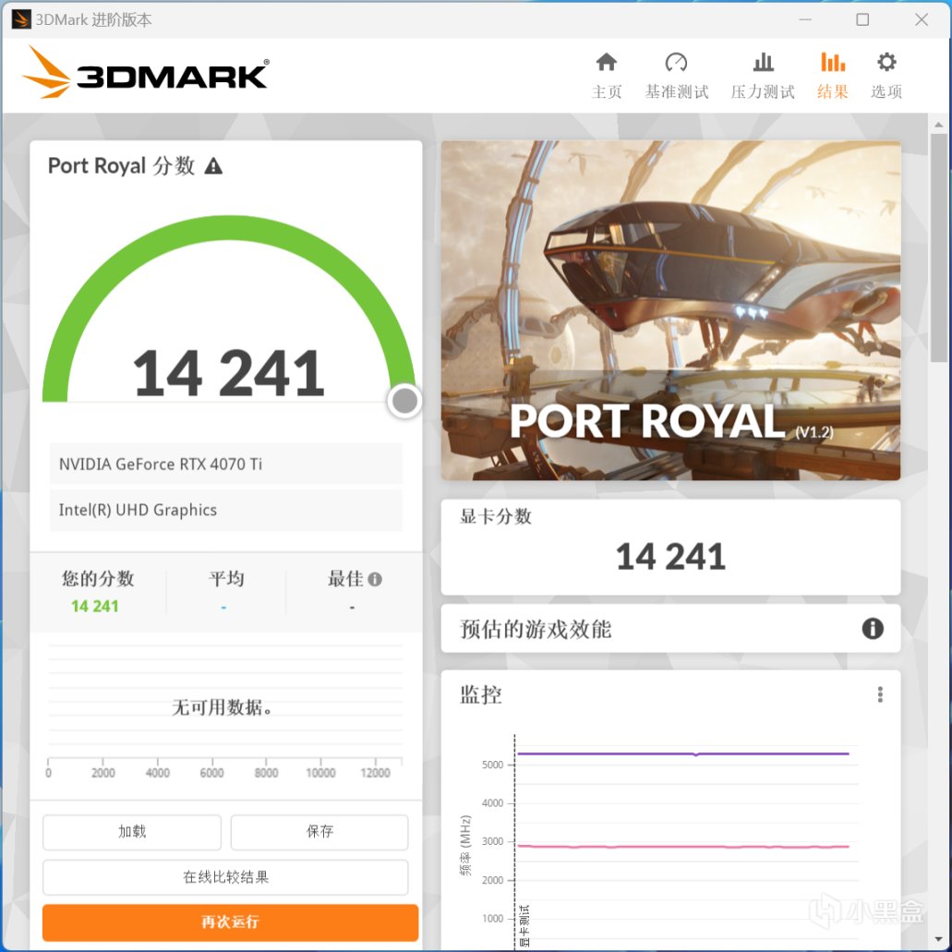Switch to 基准测试 benchmark tab
952x952 pixels.
pyautogui.click(x=676, y=77)
